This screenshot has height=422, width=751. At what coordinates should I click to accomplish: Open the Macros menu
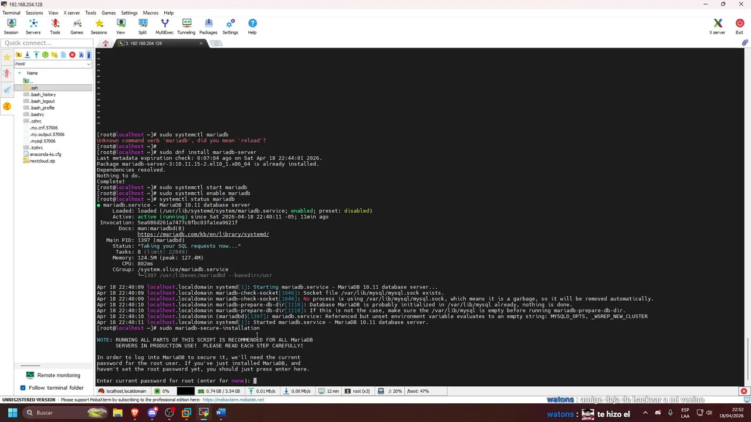point(150,12)
